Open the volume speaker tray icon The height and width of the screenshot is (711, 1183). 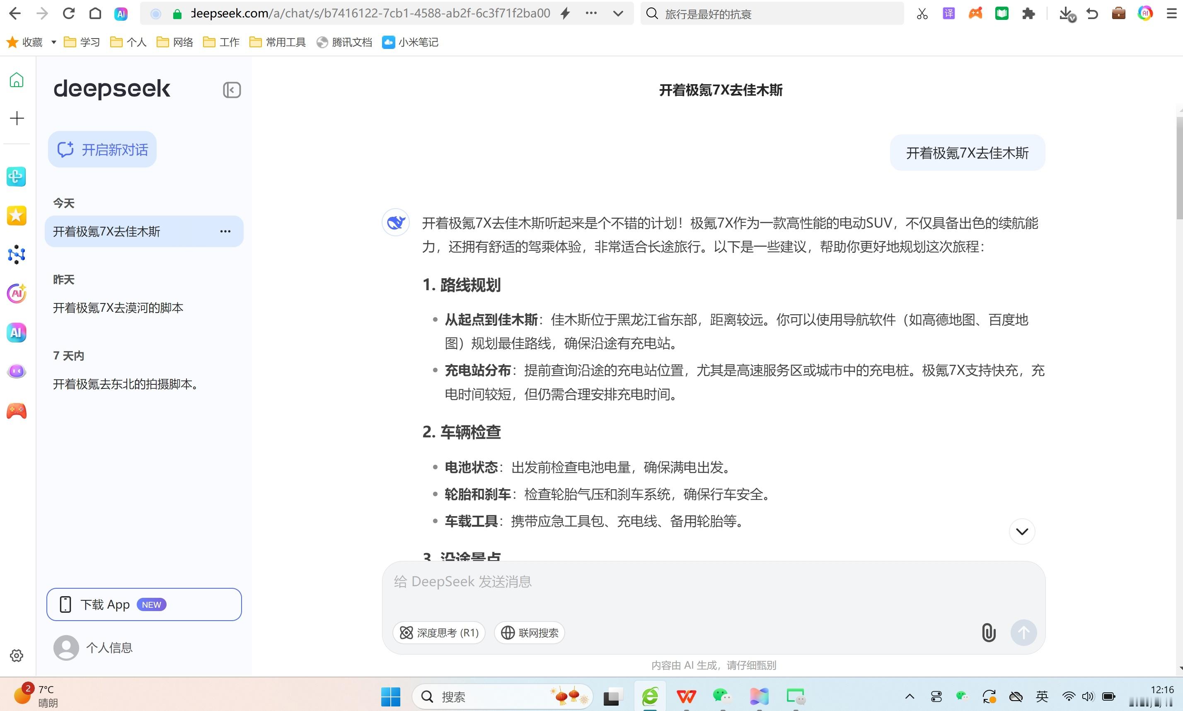[x=1088, y=696]
